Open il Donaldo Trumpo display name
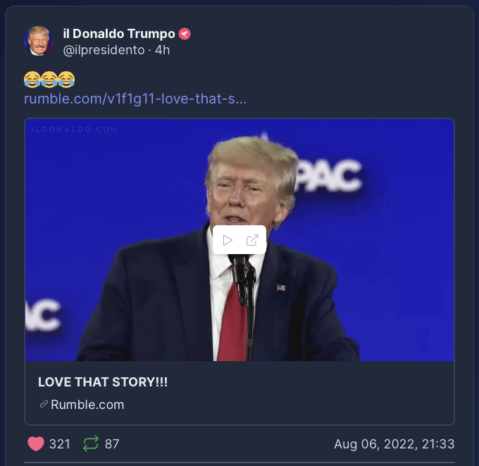This screenshot has width=479, height=466. point(119,34)
